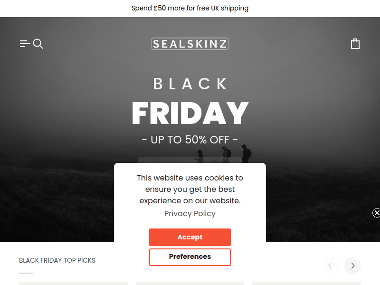Open the rightmost product card thumbnail

[306, 283]
